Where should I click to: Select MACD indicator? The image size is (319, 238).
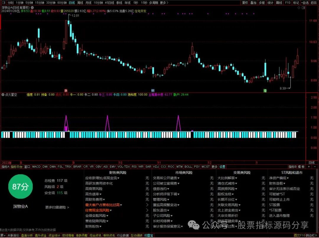[36, 167]
